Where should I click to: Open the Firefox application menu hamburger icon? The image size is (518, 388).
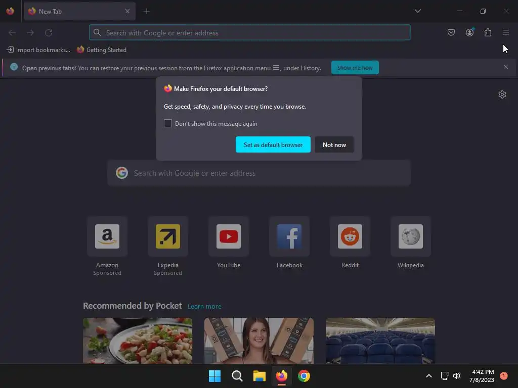click(505, 32)
